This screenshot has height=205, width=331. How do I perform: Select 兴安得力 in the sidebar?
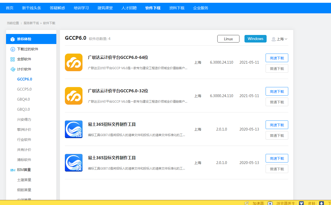point(24,119)
